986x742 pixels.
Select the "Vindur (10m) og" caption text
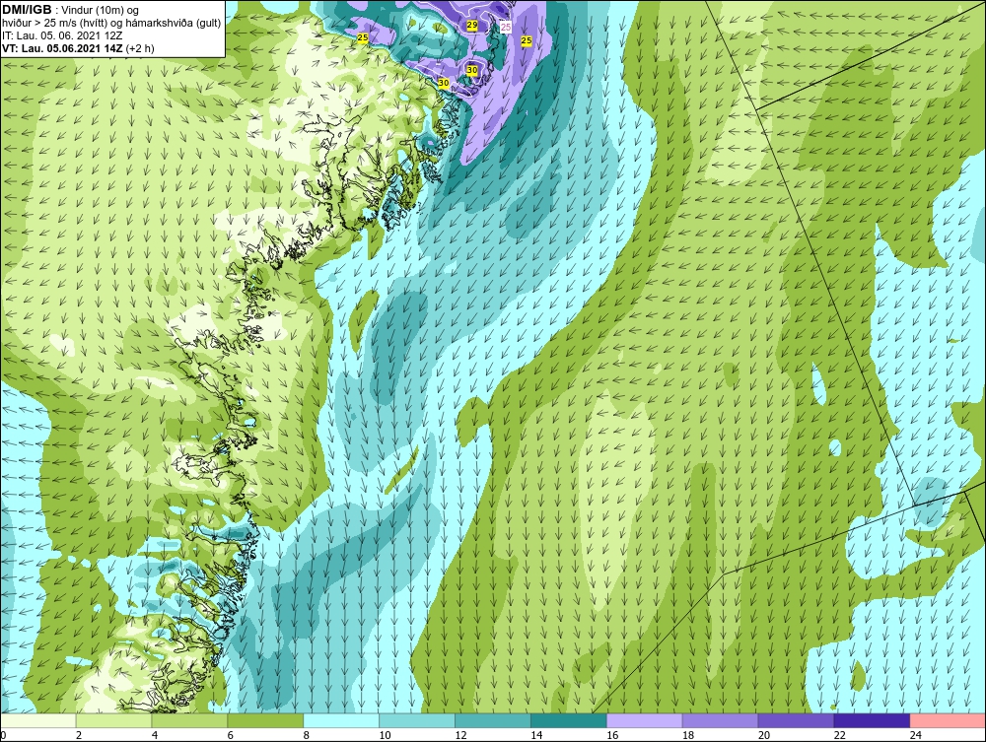101,10
